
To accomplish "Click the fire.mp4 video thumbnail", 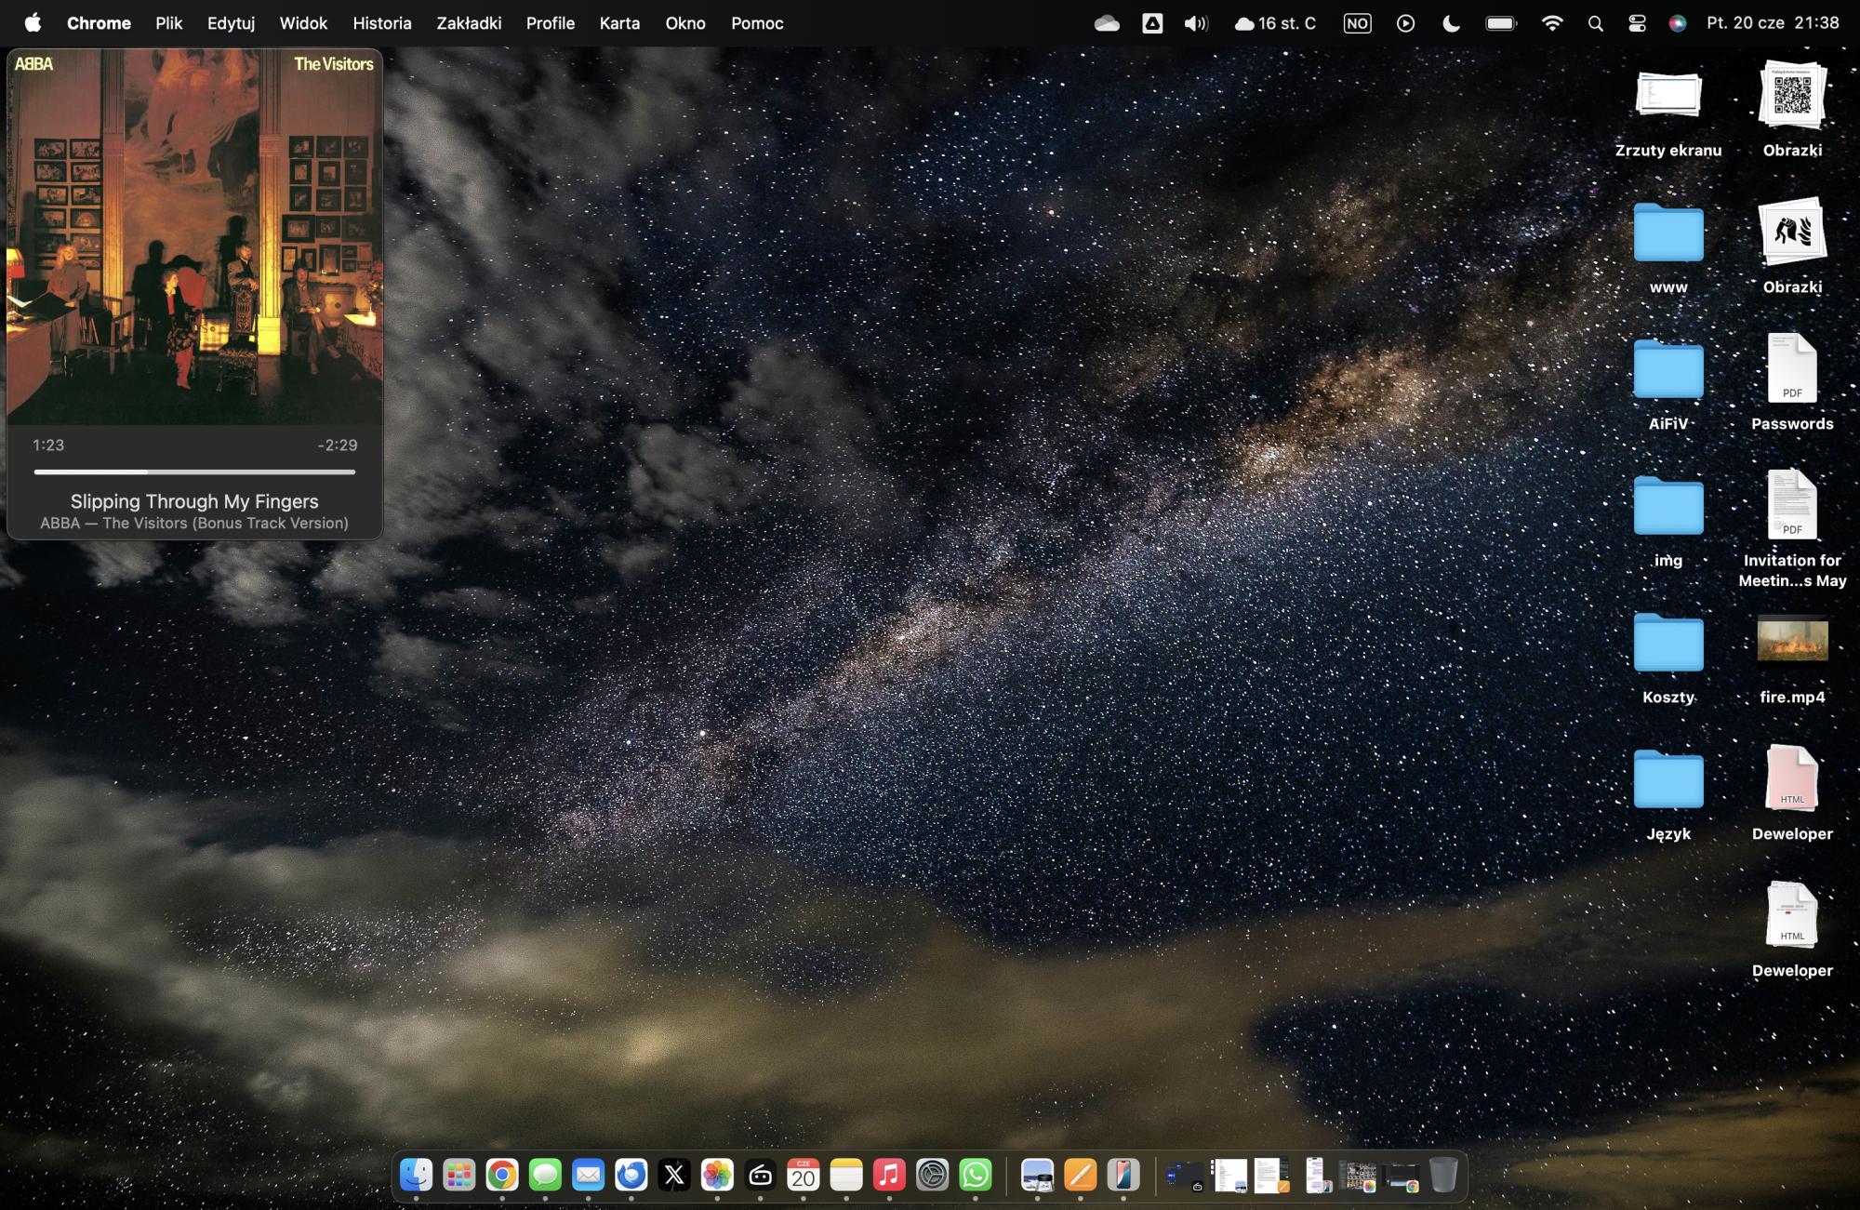I will tap(1791, 640).
